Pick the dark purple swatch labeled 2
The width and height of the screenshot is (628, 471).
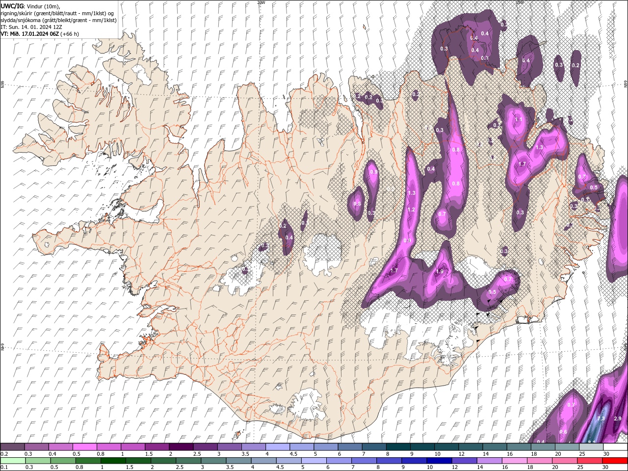click(x=181, y=447)
